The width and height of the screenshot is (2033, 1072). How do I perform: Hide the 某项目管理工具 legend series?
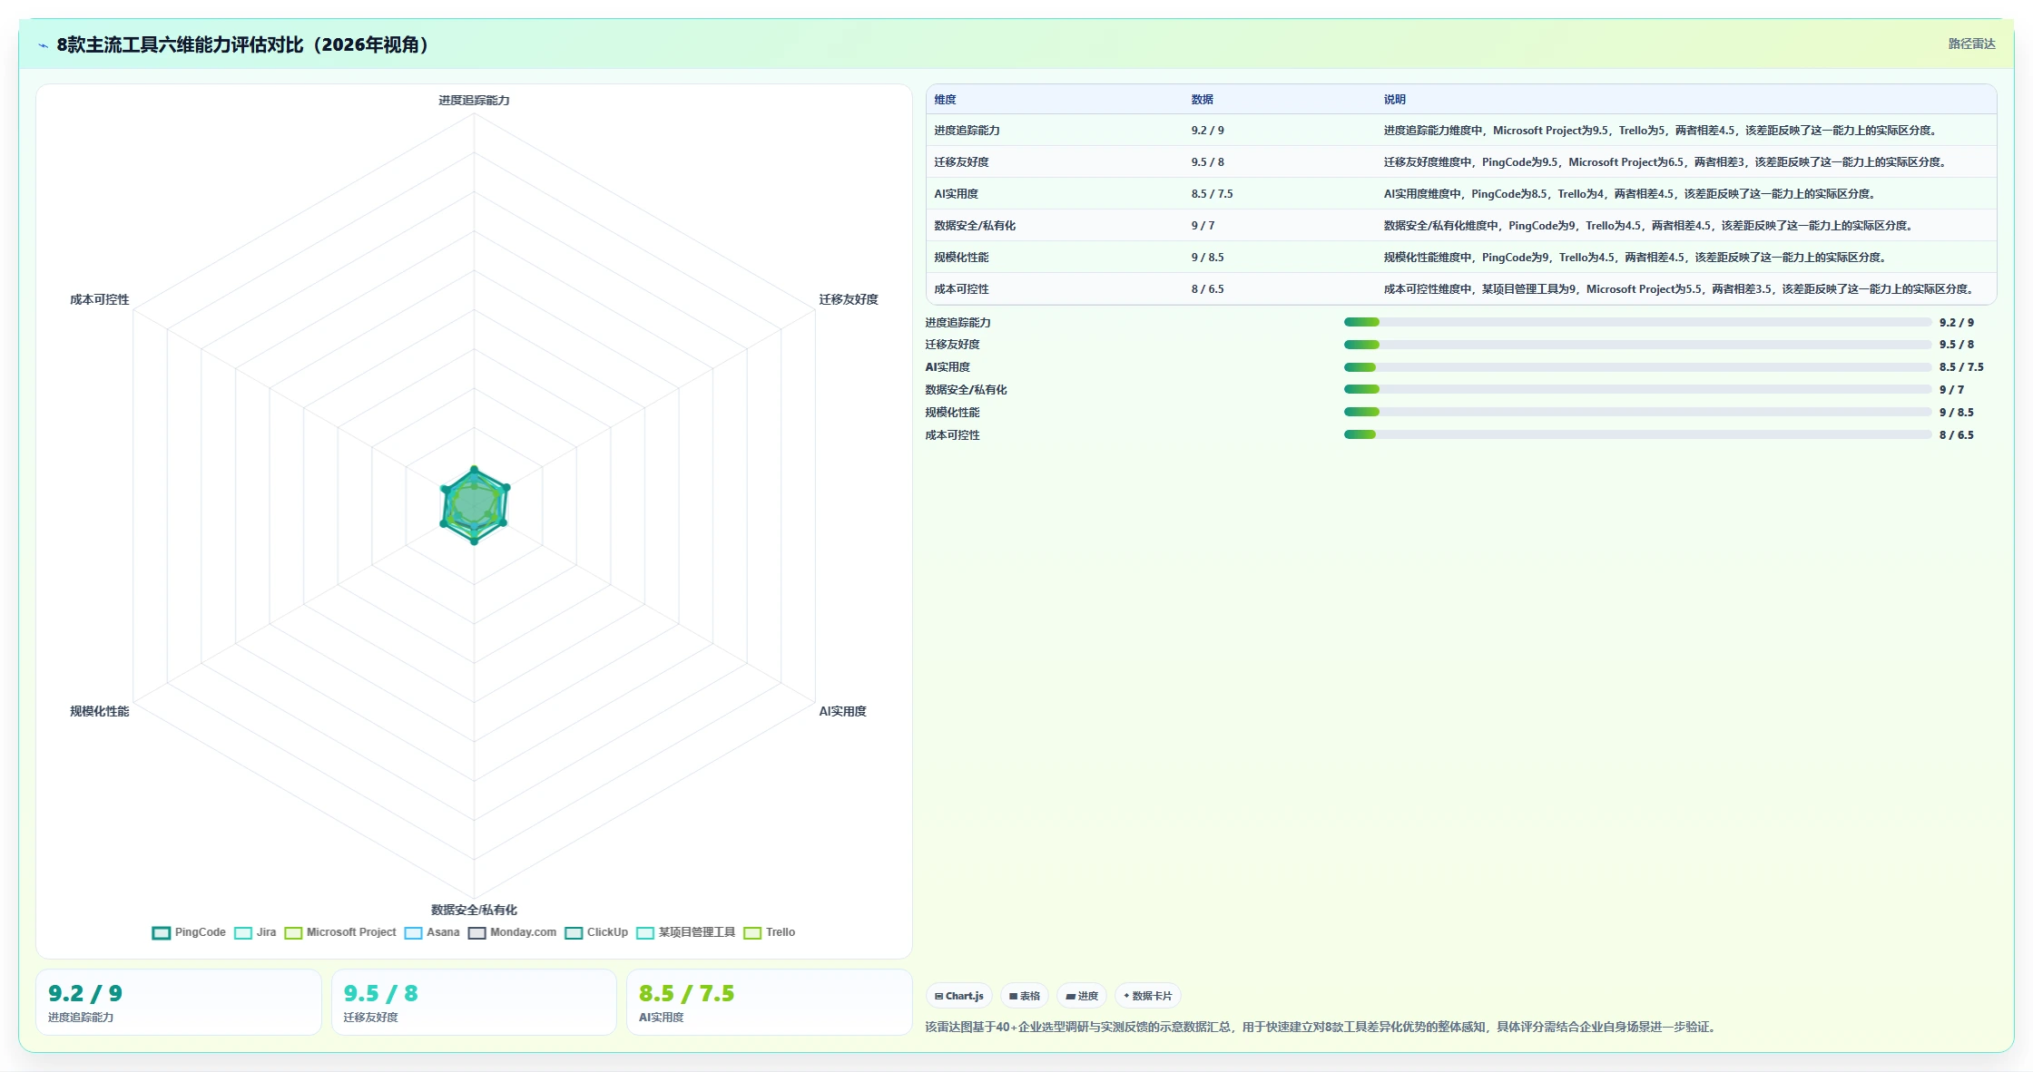pos(686,932)
